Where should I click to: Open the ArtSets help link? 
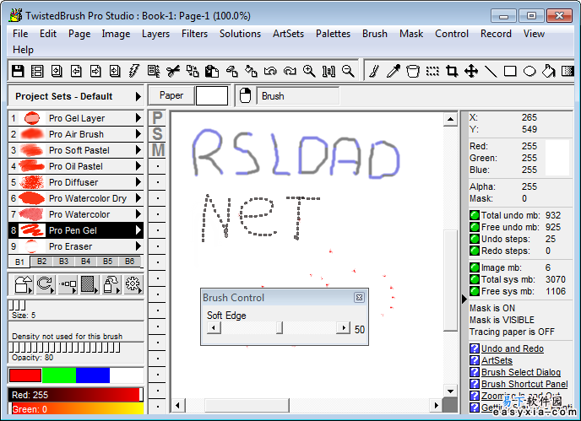coord(497,360)
